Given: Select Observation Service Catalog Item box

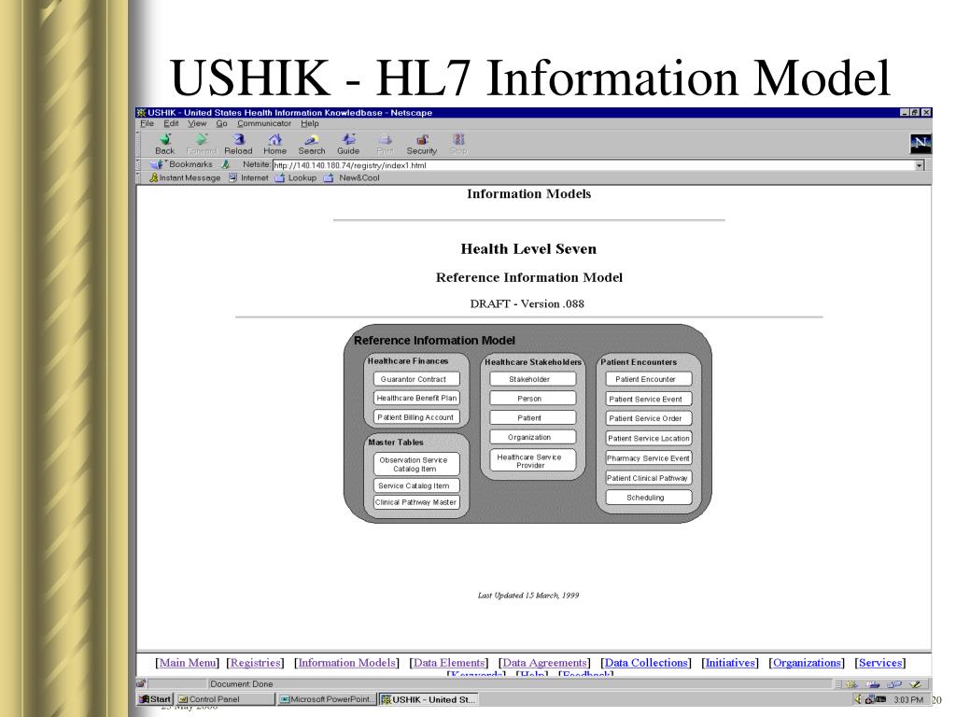Looking at the screenshot, I should (416, 464).
